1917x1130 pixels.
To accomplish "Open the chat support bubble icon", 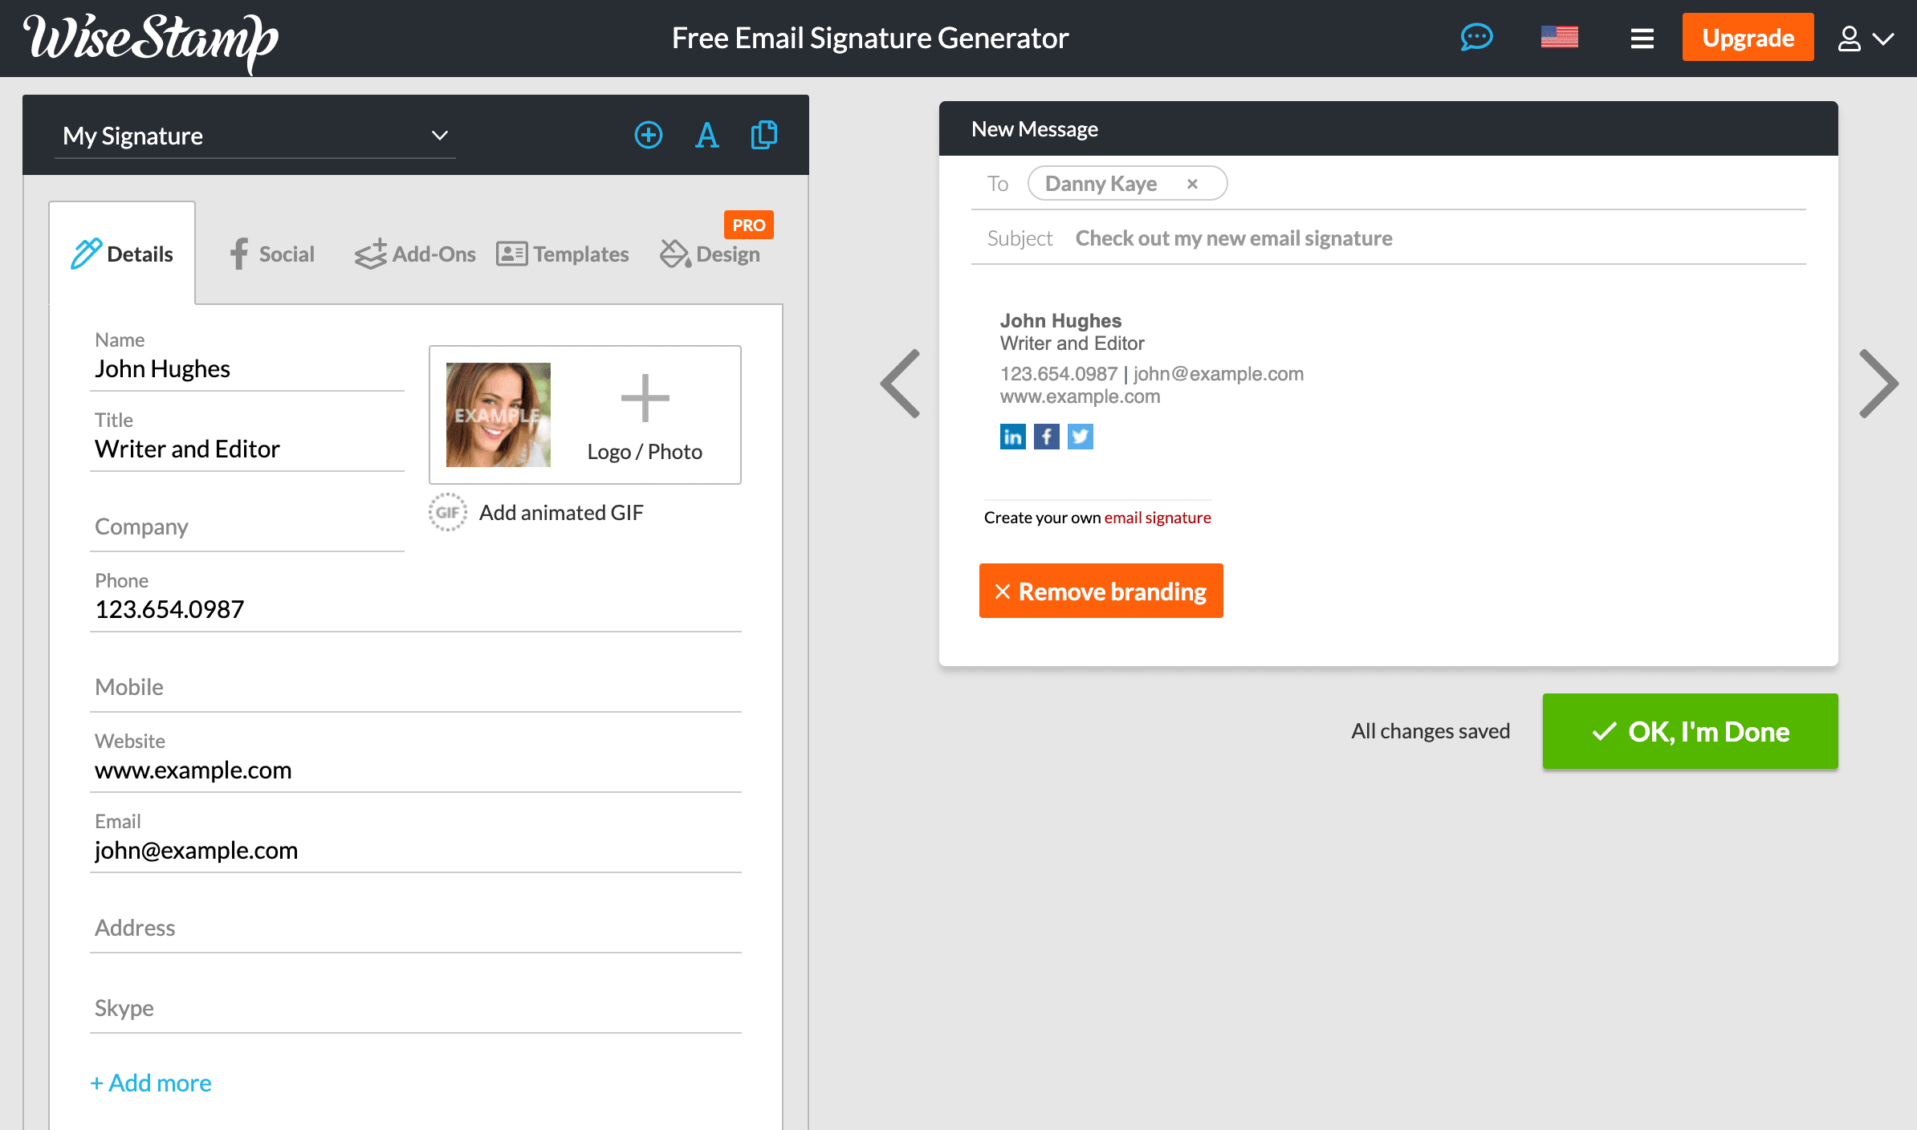I will tap(1477, 37).
